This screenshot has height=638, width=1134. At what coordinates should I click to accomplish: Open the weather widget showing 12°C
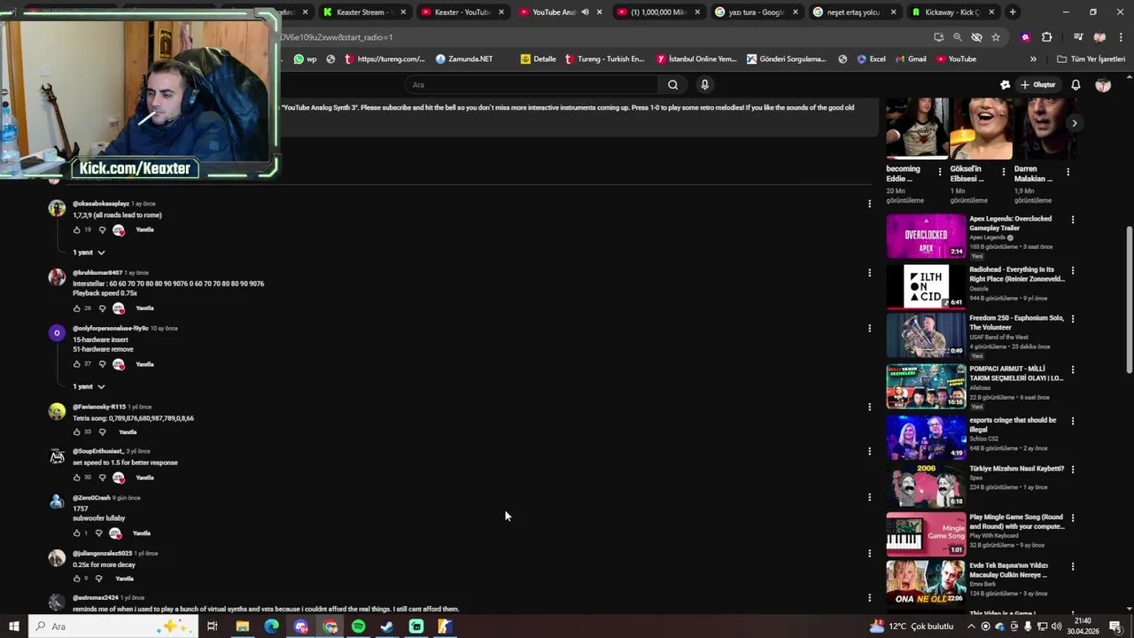pyautogui.click(x=912, y=626)
